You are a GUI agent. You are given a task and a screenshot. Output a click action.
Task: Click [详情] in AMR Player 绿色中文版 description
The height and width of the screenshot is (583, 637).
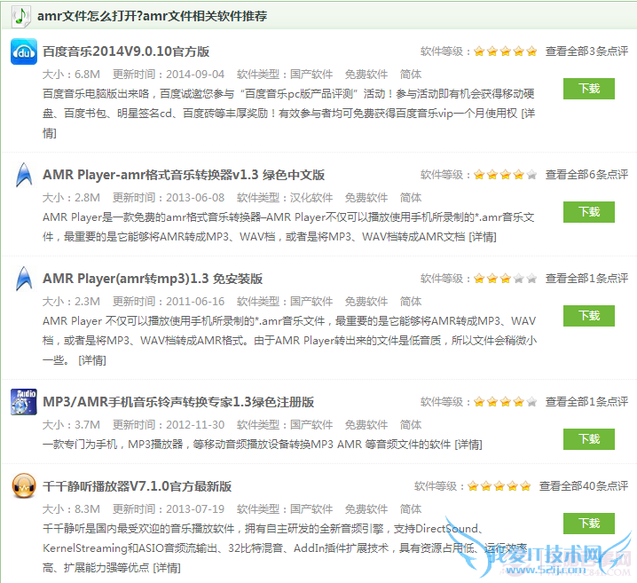pos(483,236)
